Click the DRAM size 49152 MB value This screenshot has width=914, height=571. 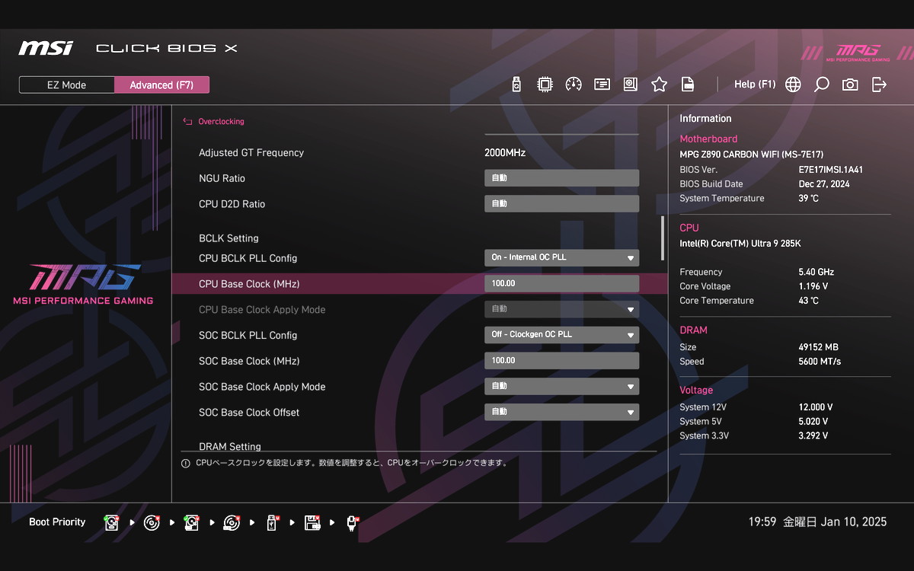click(818, 347)
